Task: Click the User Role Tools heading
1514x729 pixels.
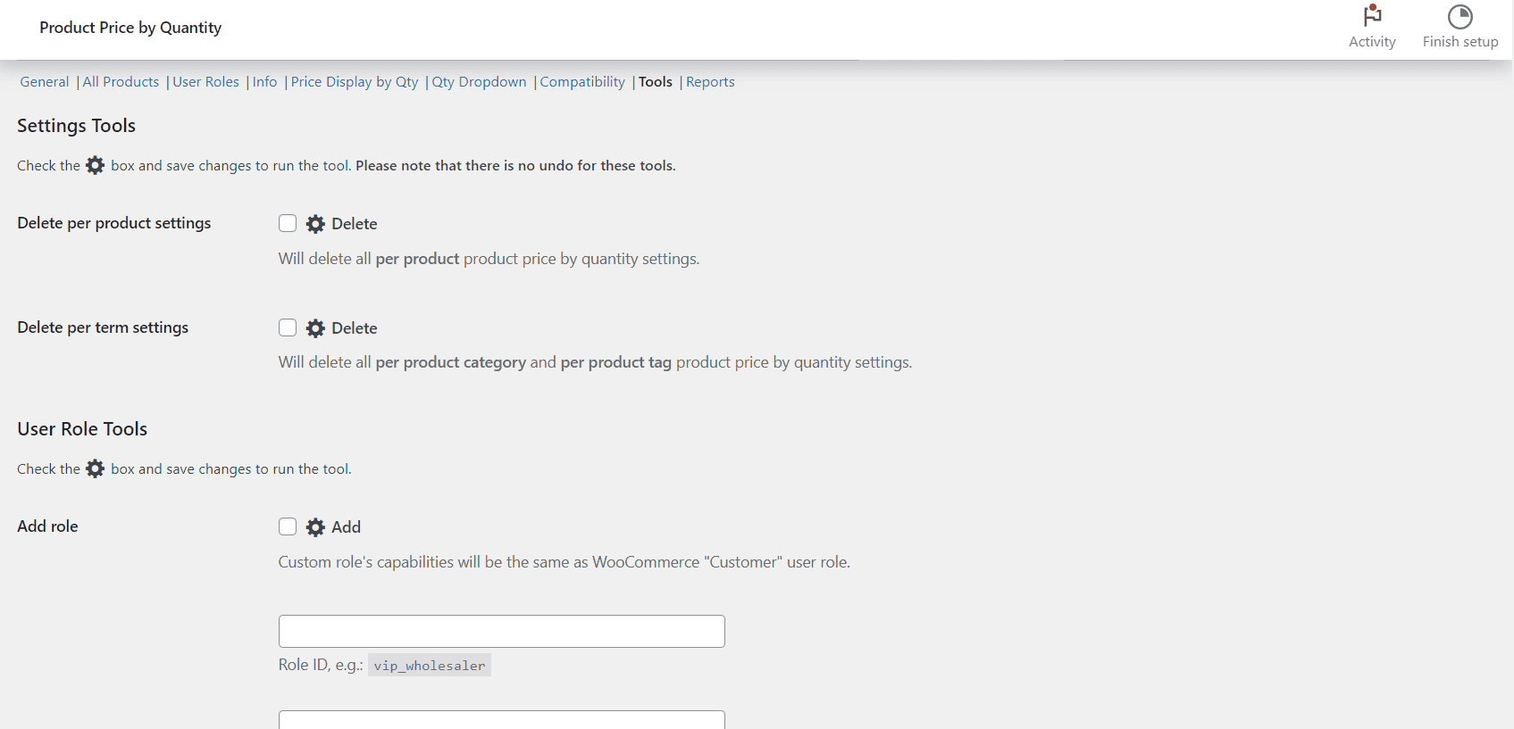Action: point(82,429)
